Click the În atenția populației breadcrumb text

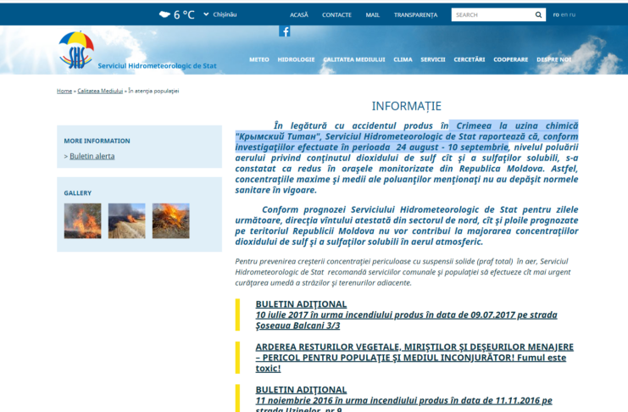tap(153, 91)
